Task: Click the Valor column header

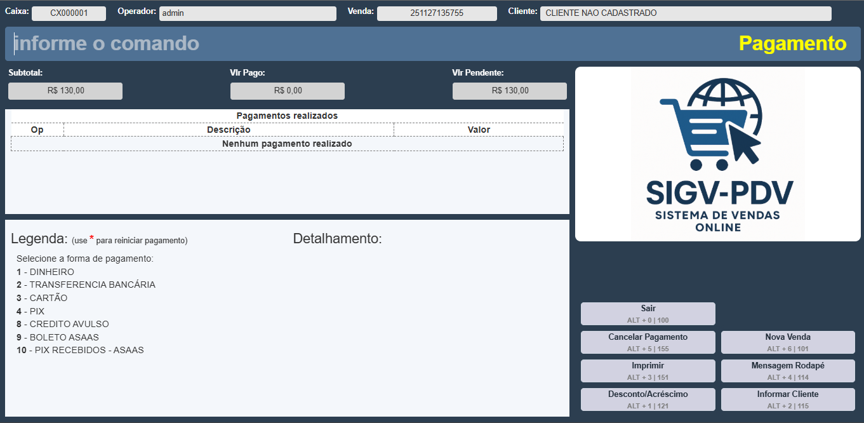Action: point(479,130)
